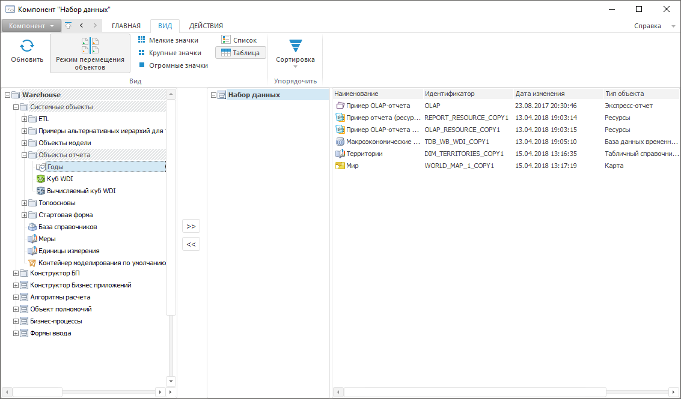
Task: Select the 23.08.2017 20:30:46 date cell
Action: tap(546, 106)
